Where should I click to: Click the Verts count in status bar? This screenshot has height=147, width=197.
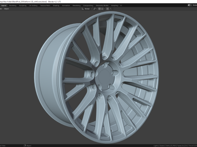(171, 146)
